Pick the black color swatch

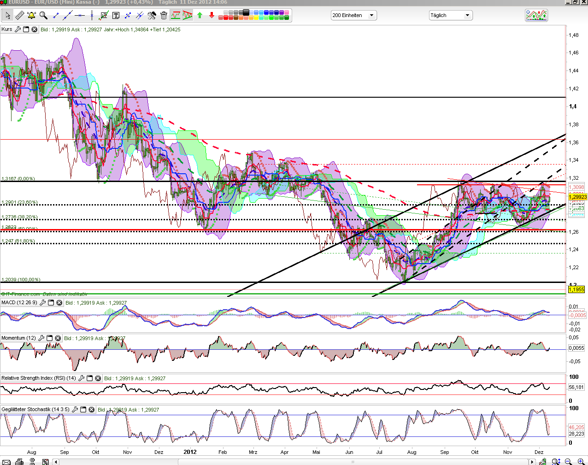click(245, 12)
